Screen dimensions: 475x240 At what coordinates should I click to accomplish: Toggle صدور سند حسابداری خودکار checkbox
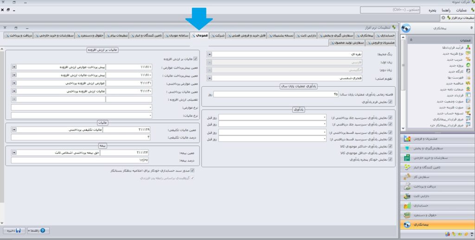coord(193,171)
